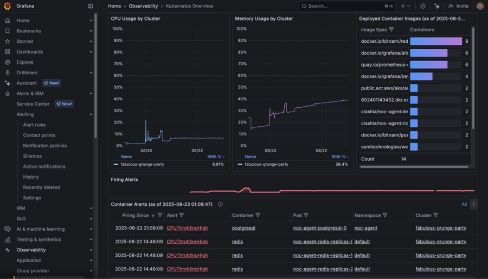Click the Drilldown icon in sidebar

(8, 73)
